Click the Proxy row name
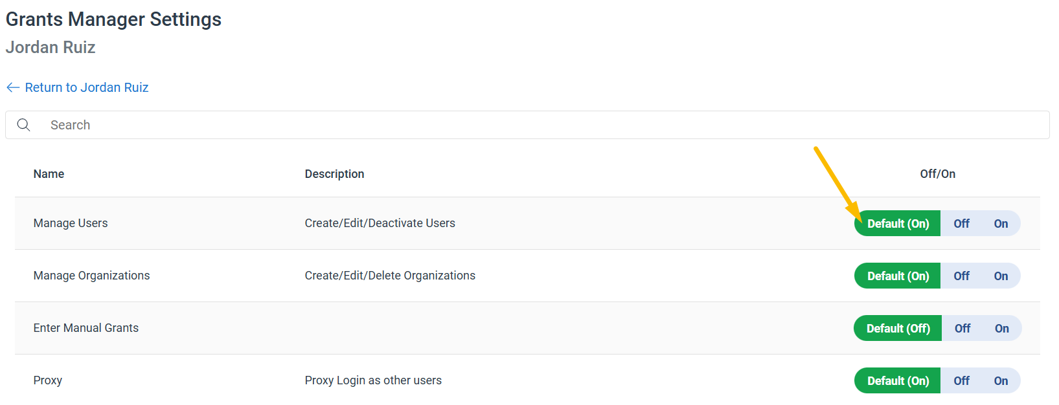 coord(48,380)
